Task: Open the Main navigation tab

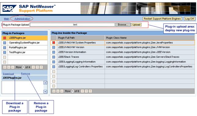Action: pyautogui.click(x=6, y=19)
